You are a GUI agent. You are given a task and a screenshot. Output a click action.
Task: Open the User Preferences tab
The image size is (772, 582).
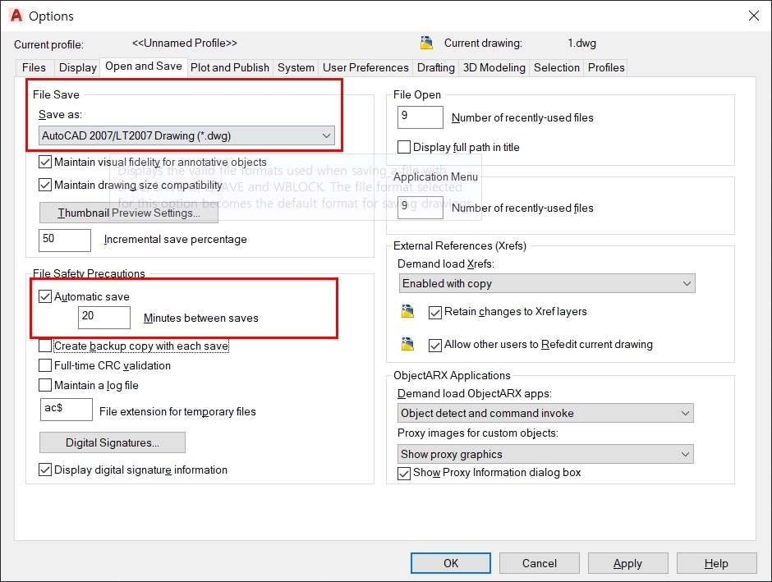point(365,68)
